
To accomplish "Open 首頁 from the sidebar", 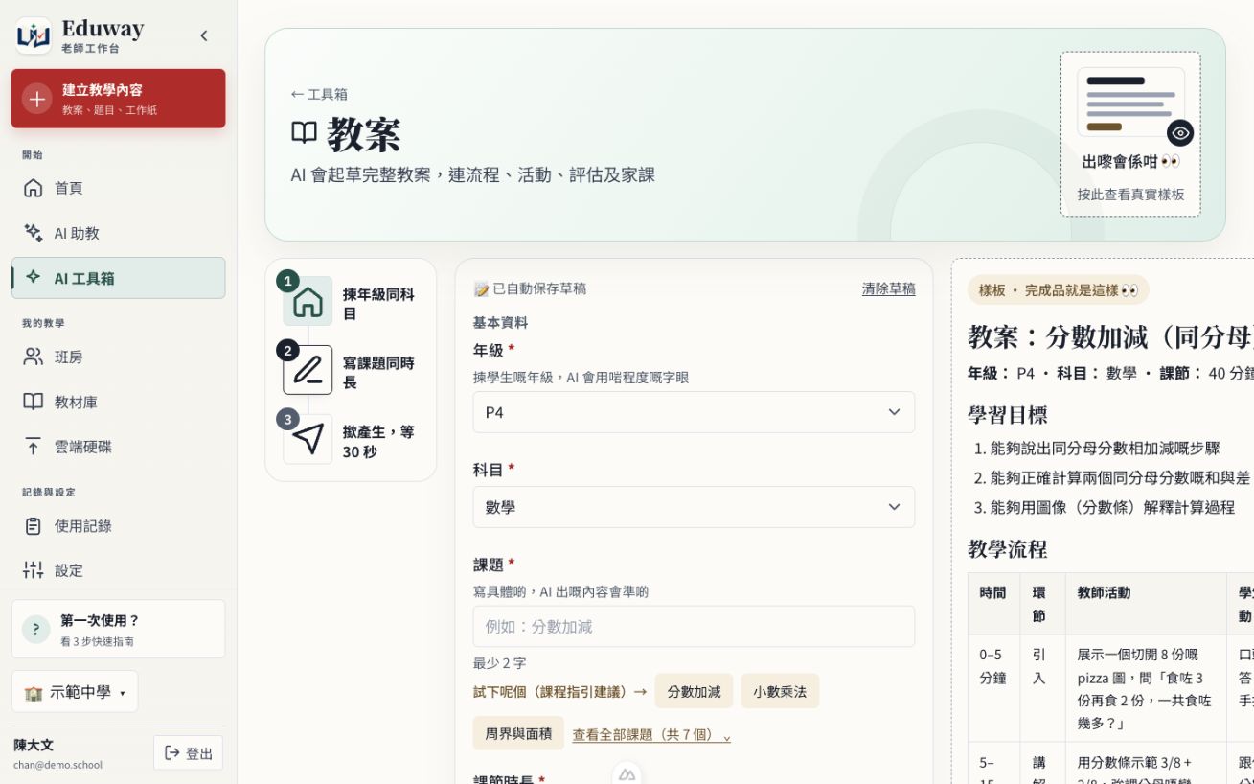I will 119,188.
